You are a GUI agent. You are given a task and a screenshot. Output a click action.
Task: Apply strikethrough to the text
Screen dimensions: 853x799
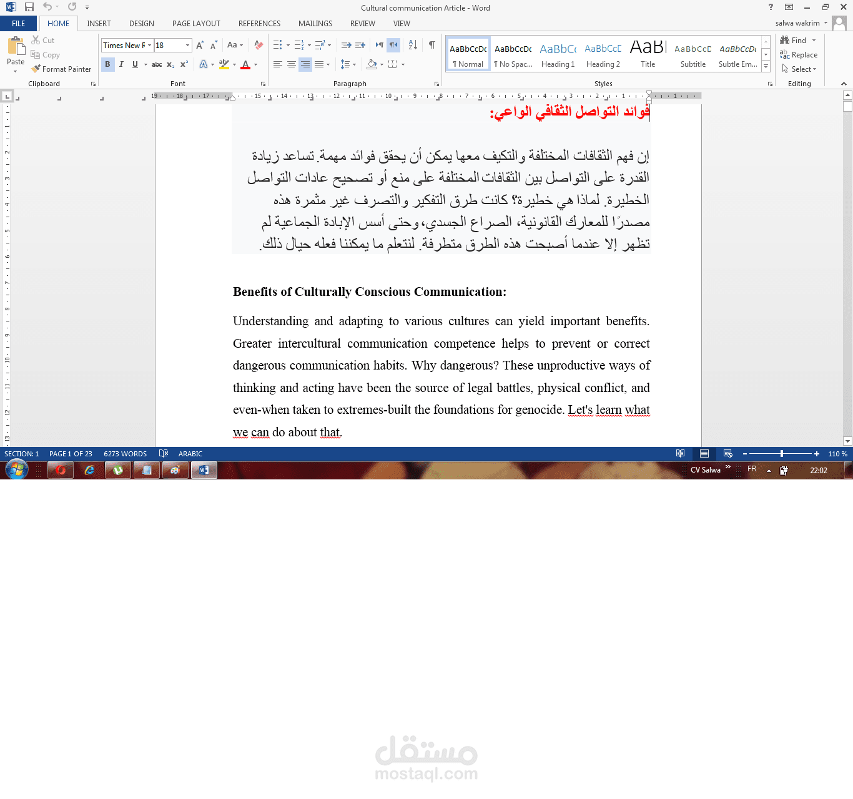click(x=156, y=64)
